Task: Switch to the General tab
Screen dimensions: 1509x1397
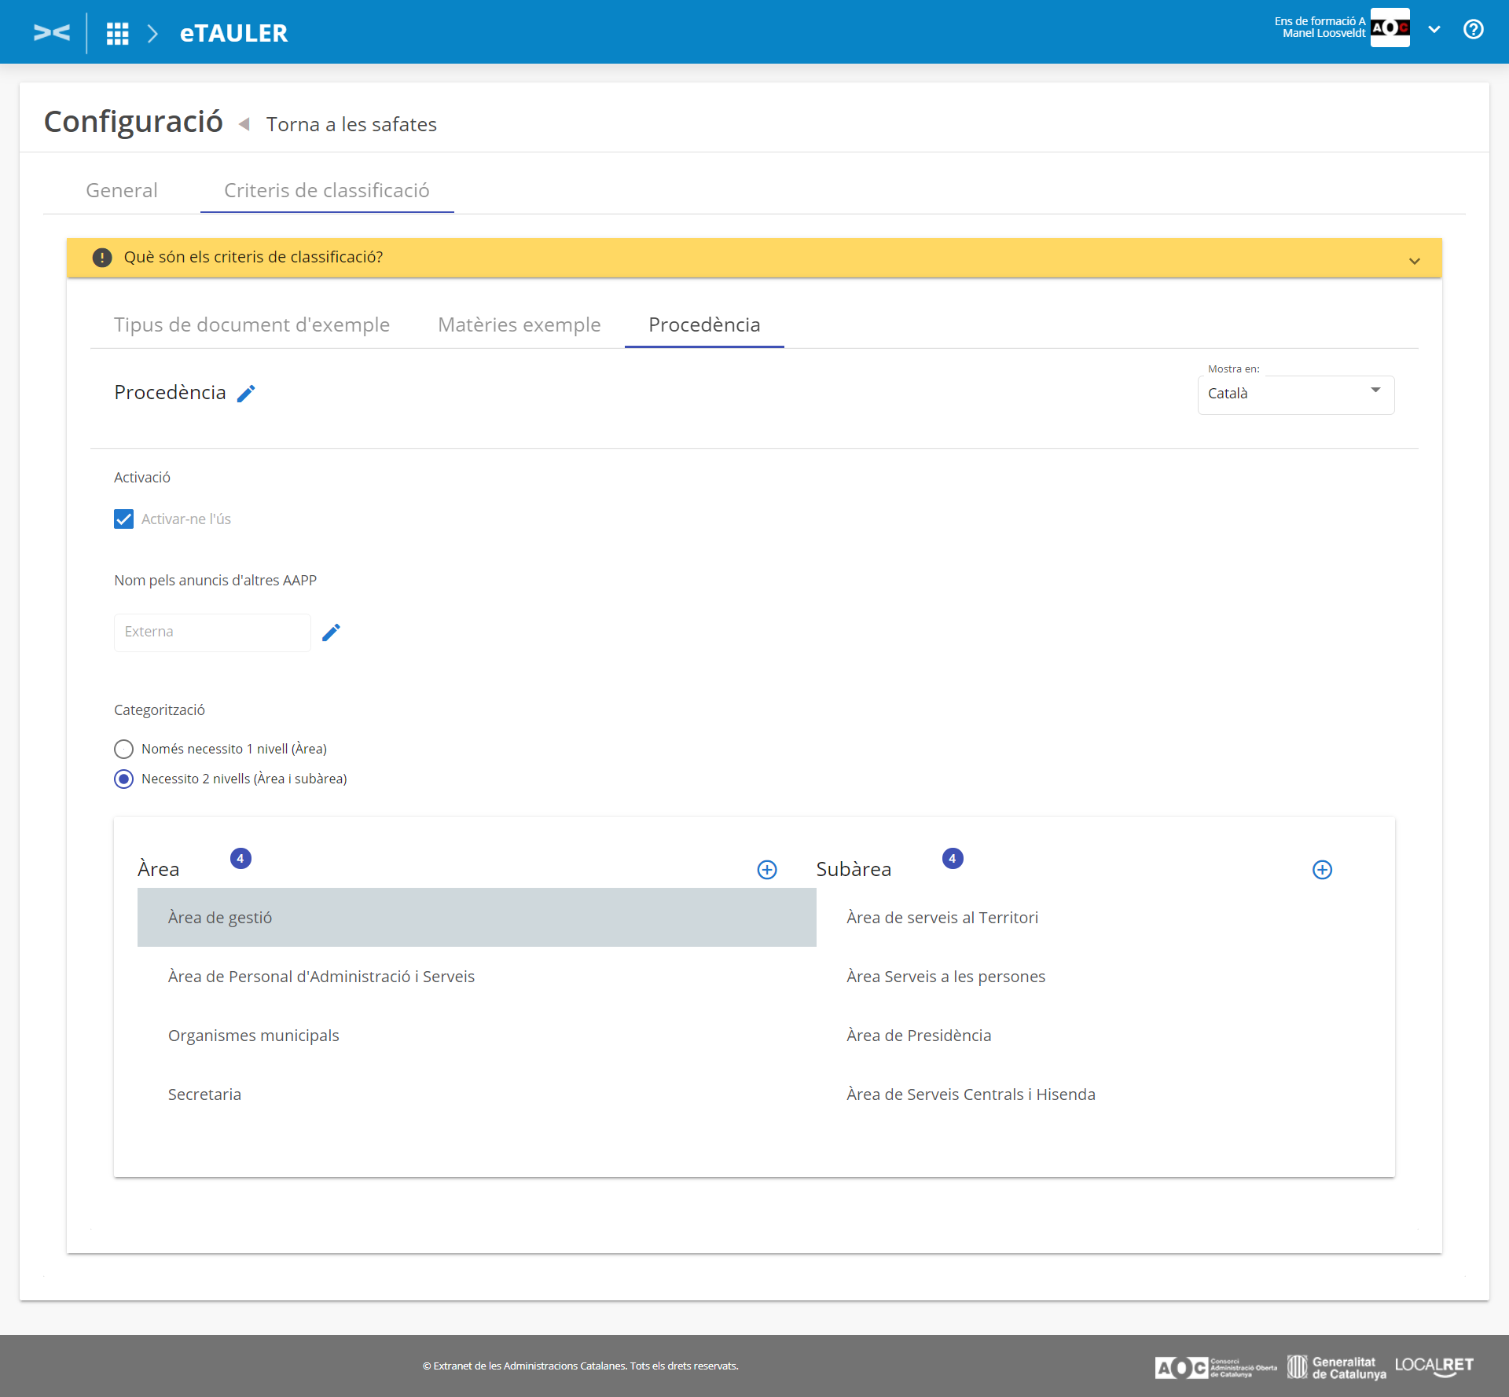Action: click(x=122, y=191)
